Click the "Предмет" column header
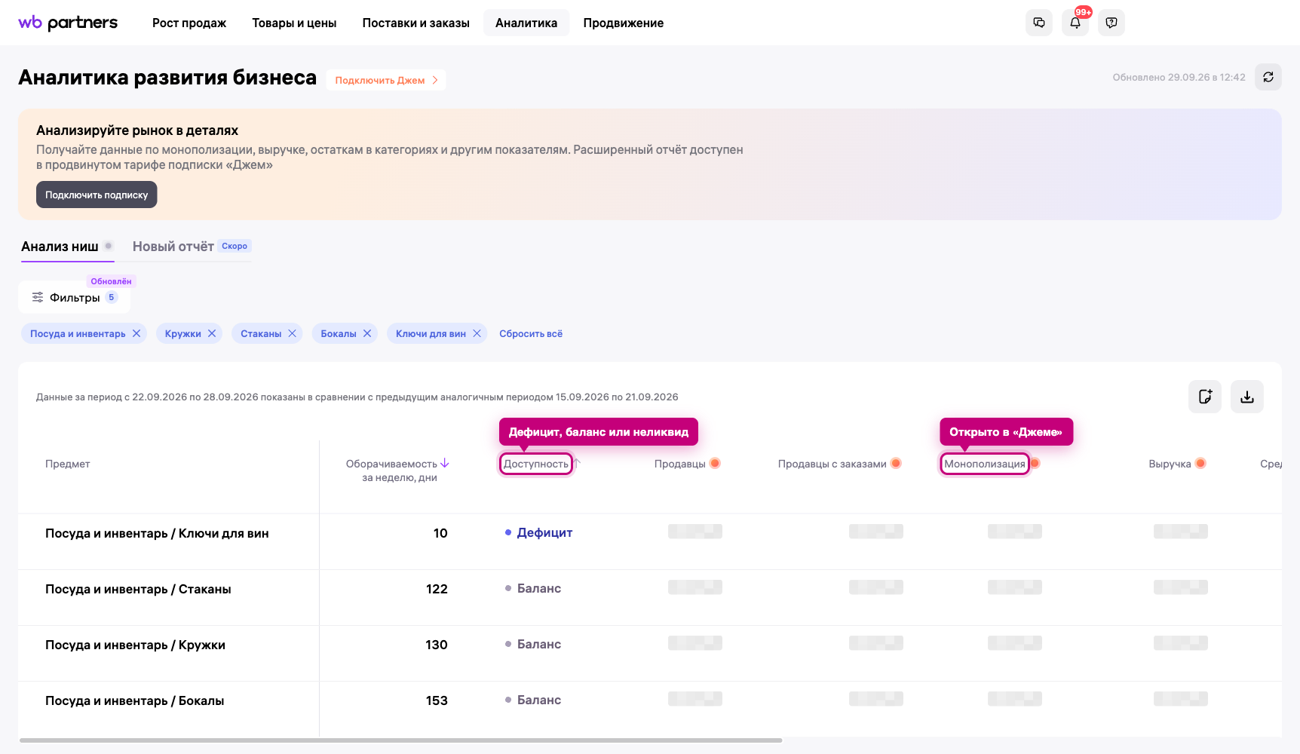This screenshot has height=754, width=1300. (67, 464)
